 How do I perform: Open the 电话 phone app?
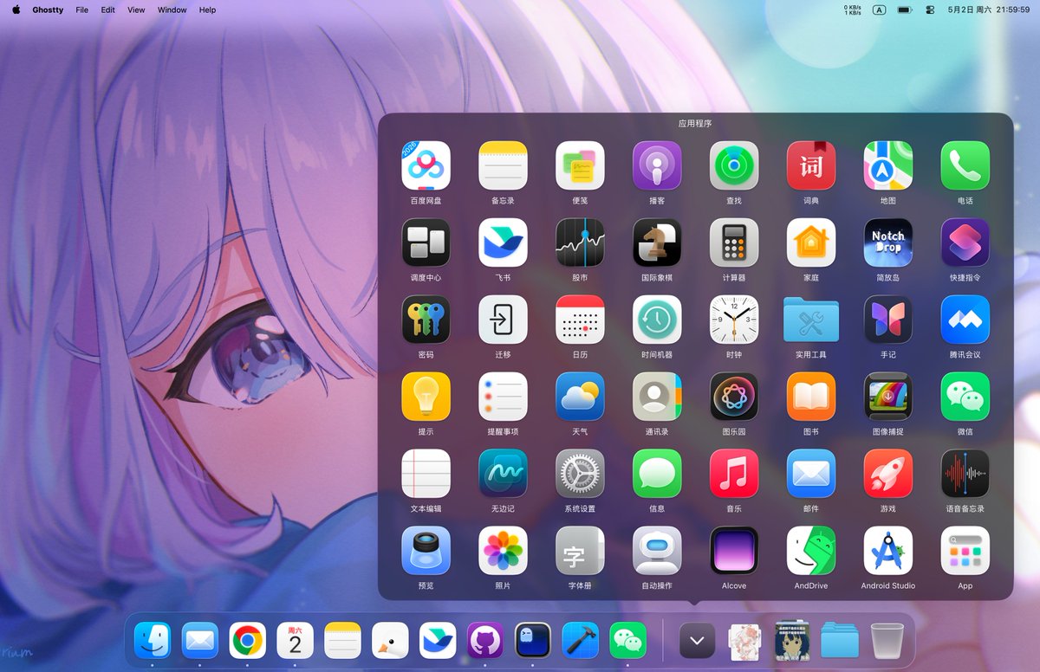click(x=965, y=165)
